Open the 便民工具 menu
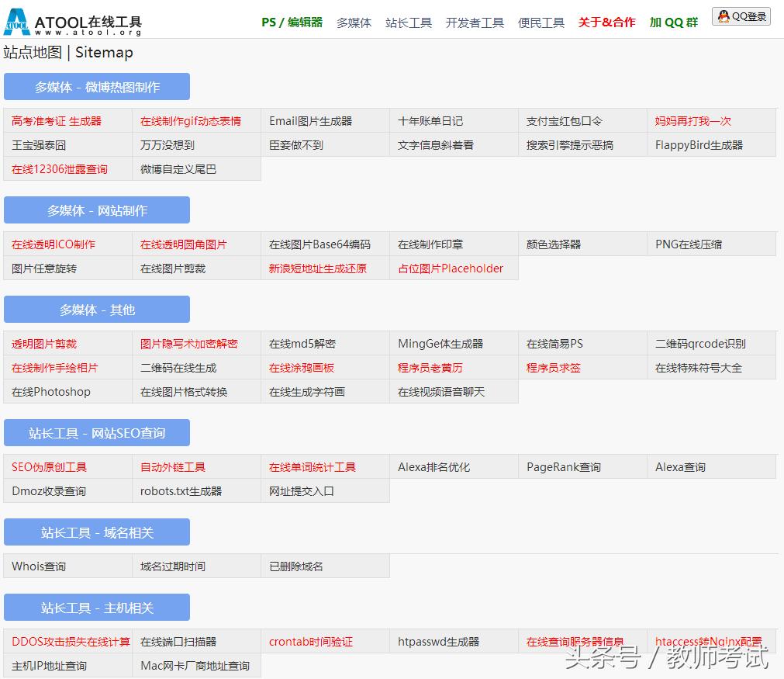The height and width of the screenshot is (679, 784). [x=541, y=23]
